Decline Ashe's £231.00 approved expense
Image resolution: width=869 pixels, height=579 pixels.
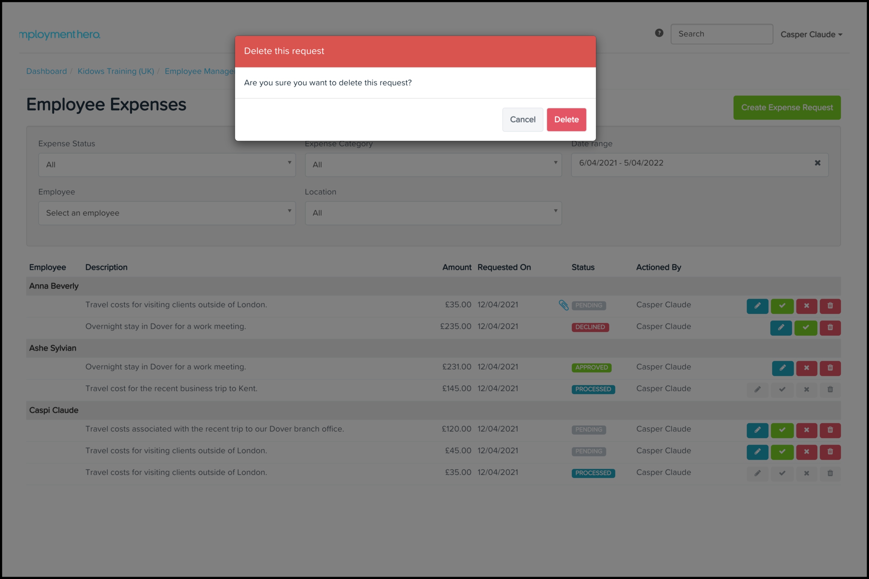tap(806, 368)
